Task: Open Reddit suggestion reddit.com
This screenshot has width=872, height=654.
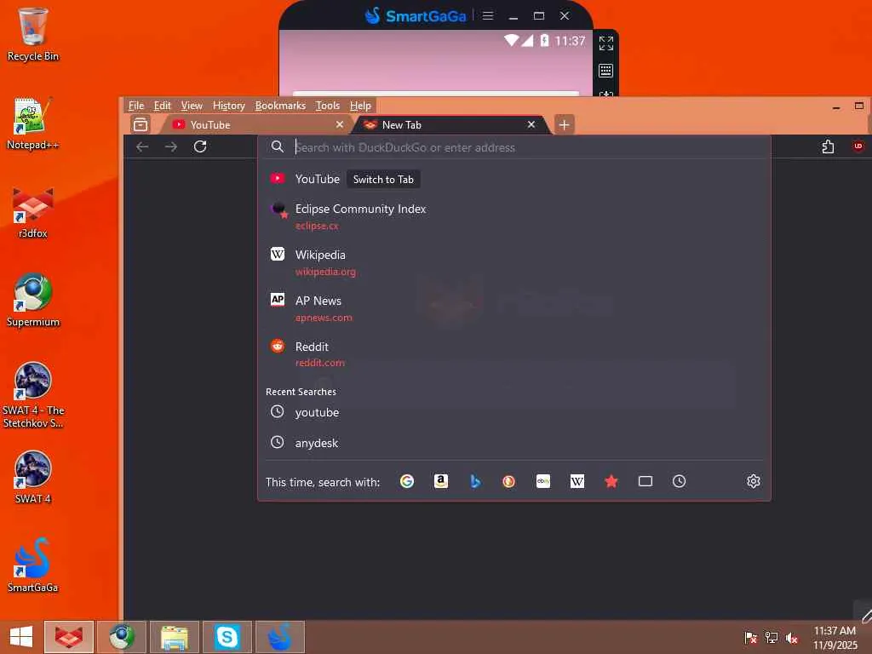Action: coord(513,354)
